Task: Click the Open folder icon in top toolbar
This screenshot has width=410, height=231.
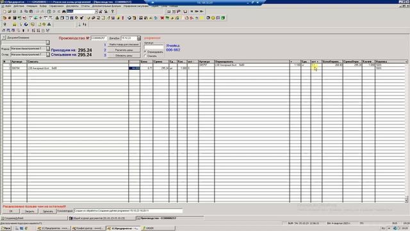Action: (x=10, y=12)
